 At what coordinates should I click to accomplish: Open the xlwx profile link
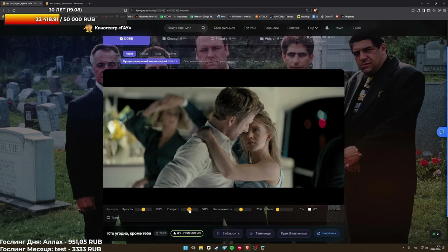click(339, 28)
